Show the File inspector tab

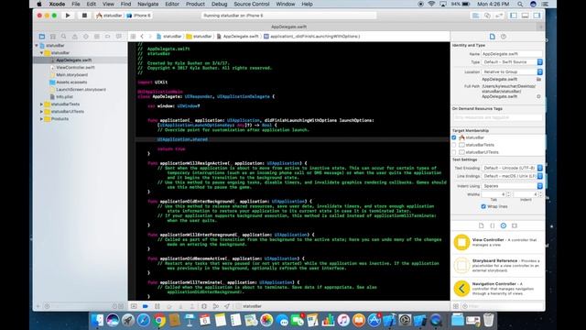click(493, 37)
